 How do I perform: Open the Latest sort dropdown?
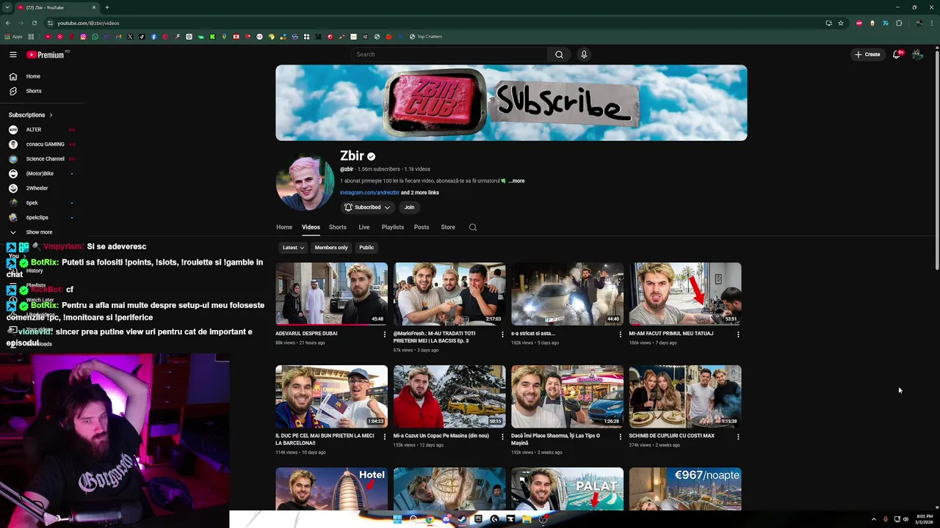(293, 248)
